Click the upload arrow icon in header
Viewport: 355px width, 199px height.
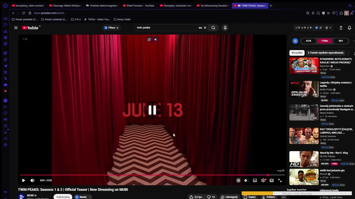click(x=341, y=28)
